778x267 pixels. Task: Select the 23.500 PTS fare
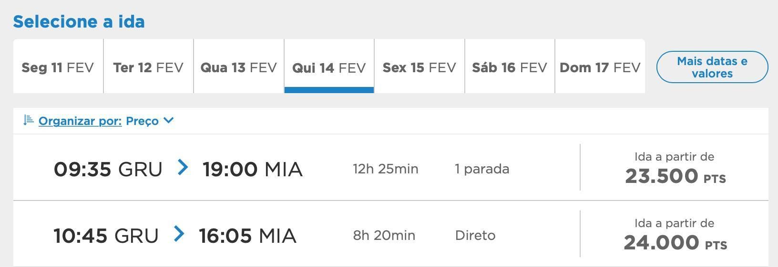pos(675,176)
